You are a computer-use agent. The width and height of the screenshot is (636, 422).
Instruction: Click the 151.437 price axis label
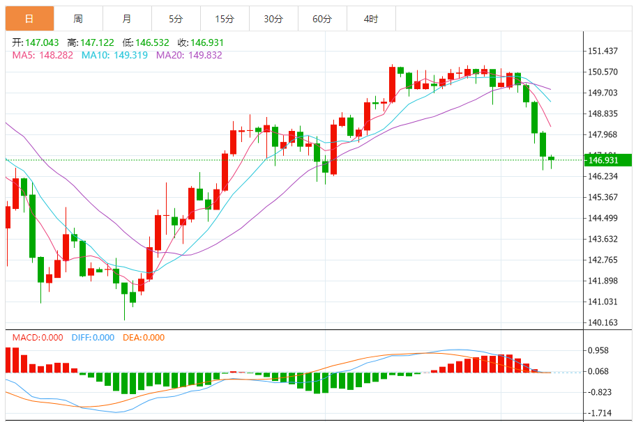603,51
